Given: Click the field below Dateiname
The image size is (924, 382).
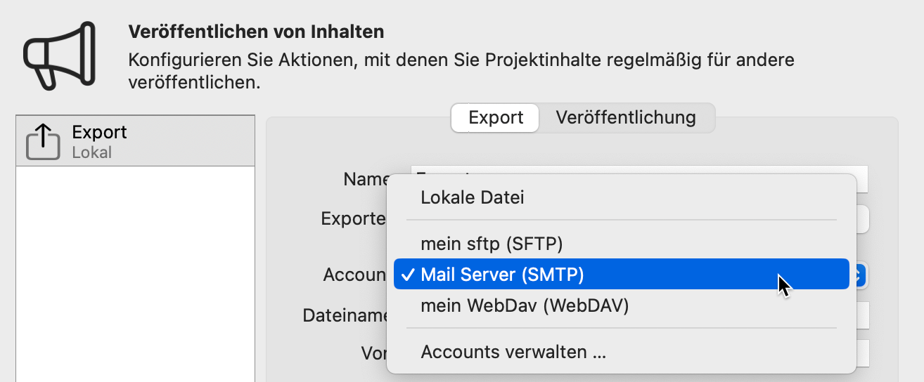Looking at the screenshot, I should [863, 353].
